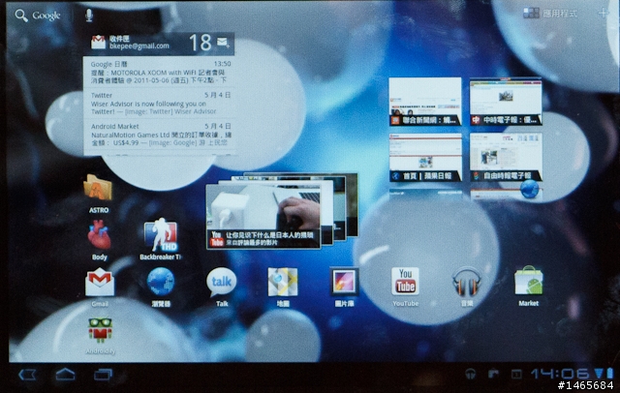Tap the bookmarks widget globe icon

530,189
